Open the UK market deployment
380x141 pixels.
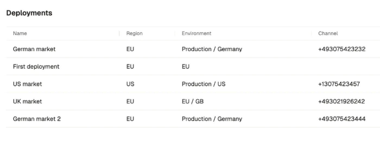27,101
